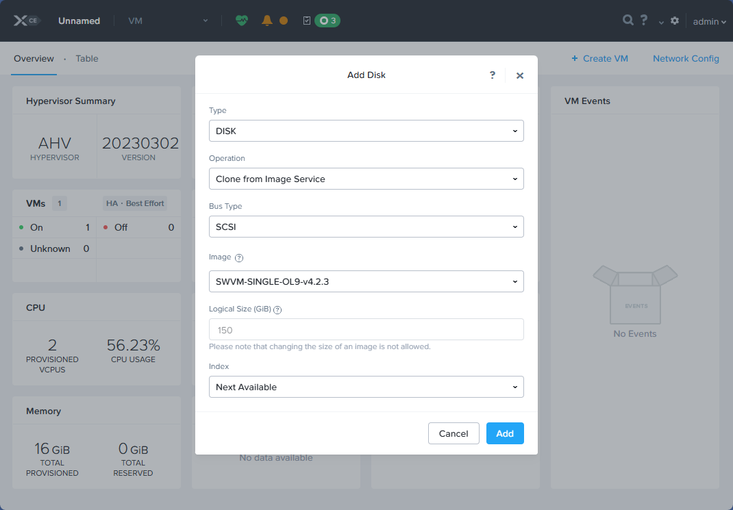Viewport: 733px width, 510px height.
Task: Switch to the Table tab
Action: [x=86, y=58]
